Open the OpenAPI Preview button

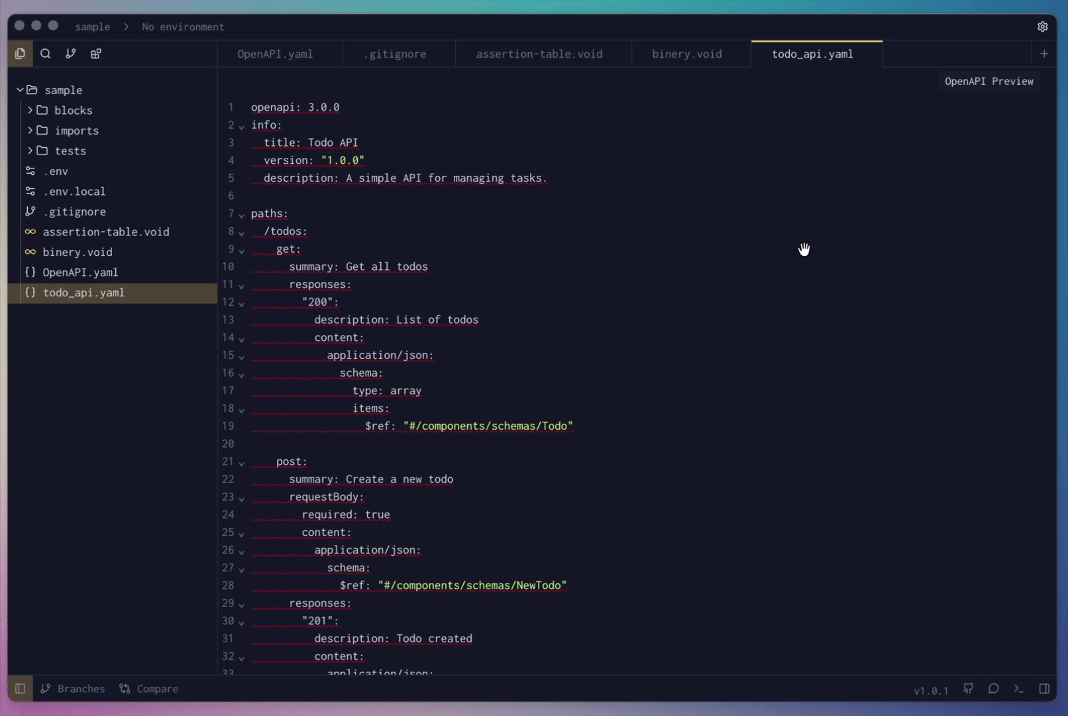tap(988, 81)
